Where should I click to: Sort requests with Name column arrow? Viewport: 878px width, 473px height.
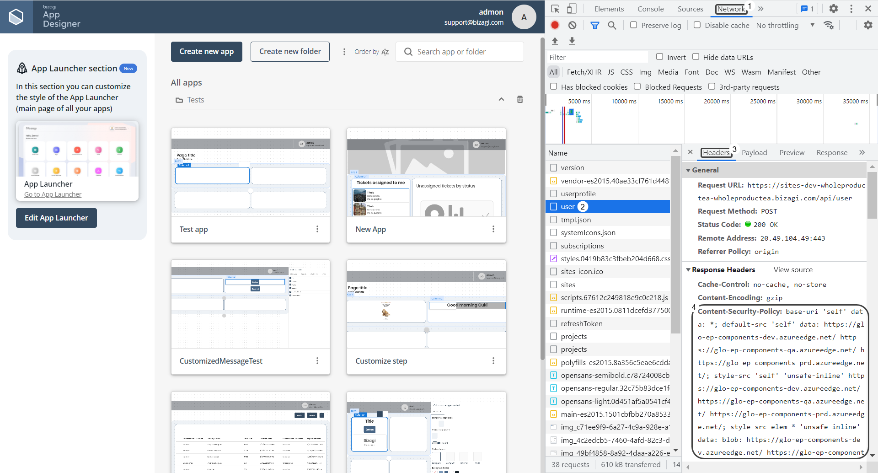click(x=675, y=151)
